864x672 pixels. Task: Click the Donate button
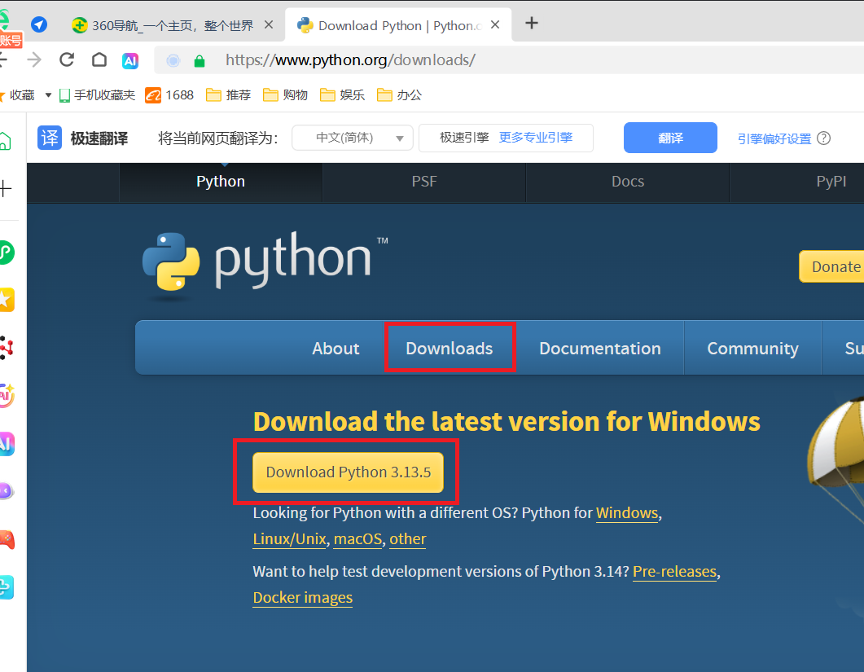tap(832, 267)
